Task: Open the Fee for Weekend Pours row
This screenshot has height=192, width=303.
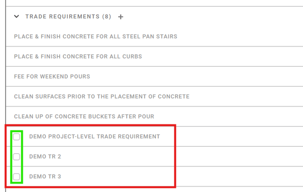Action: pyautogui.click(x=52, y=76)
